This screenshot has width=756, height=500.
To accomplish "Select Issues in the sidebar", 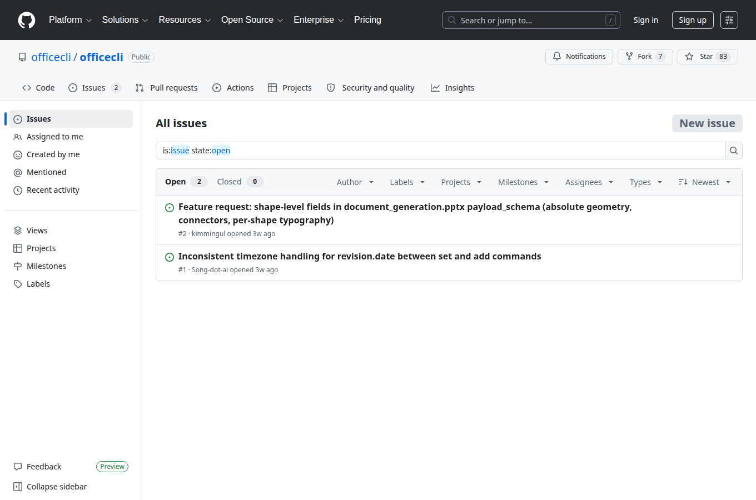I will [x=71, y=119].
